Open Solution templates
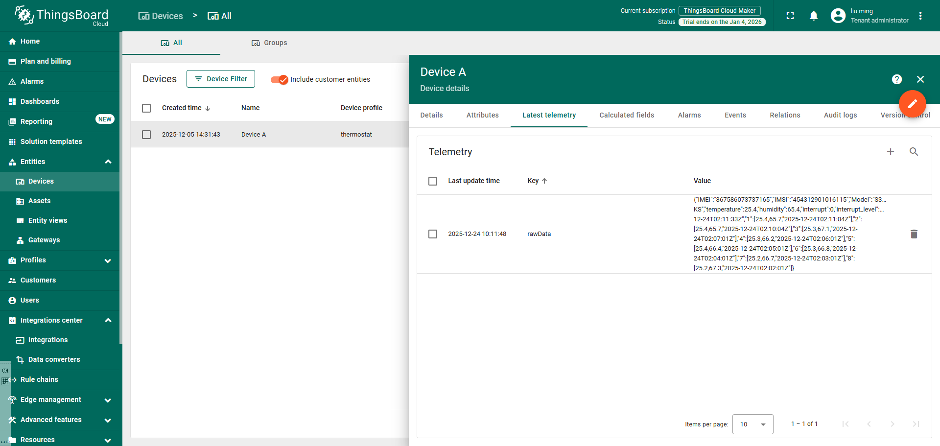Viewport: 940px width, 446px height. (x=60, y=142)
